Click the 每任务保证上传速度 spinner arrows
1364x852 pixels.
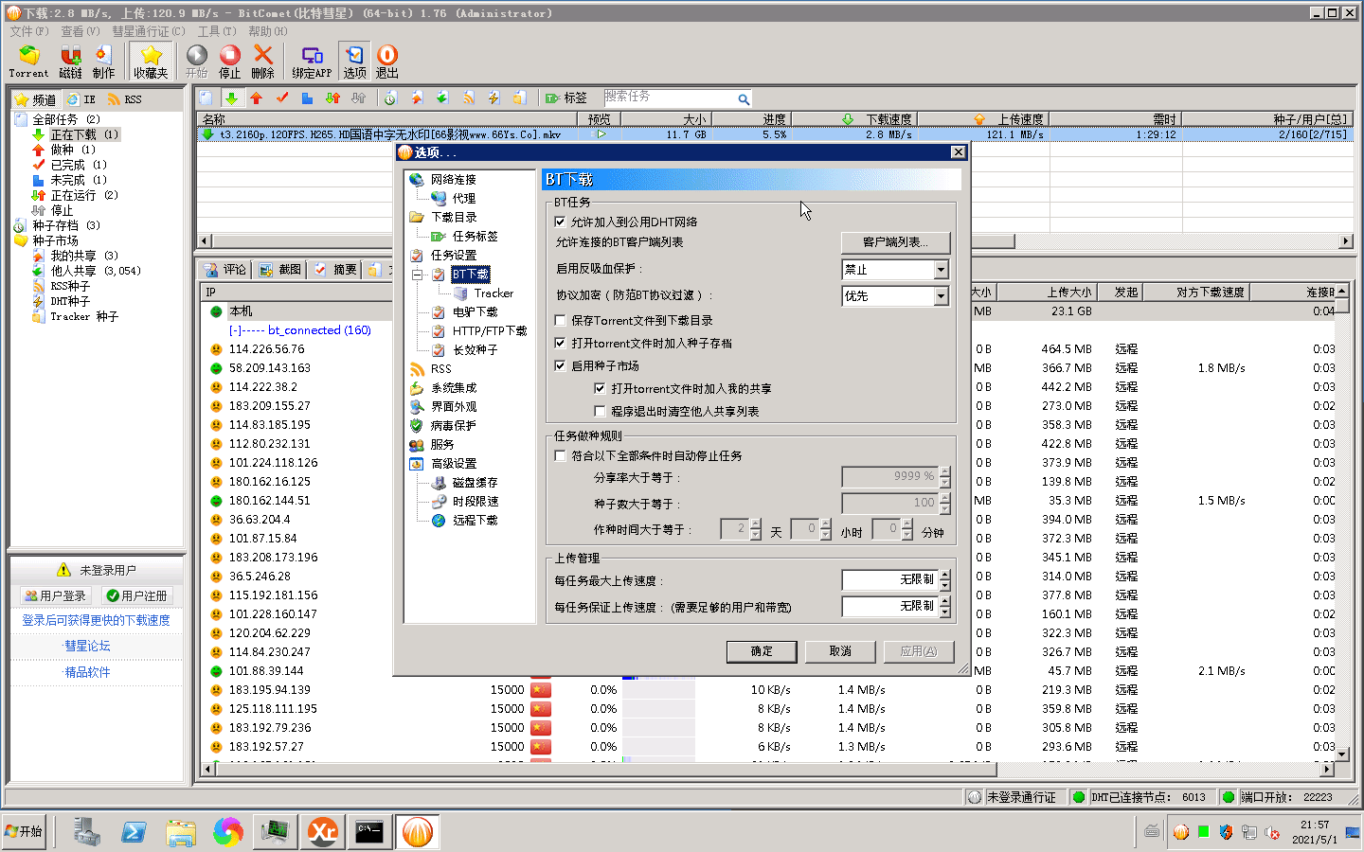944,607
